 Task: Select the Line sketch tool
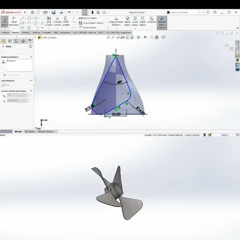(x=22, y=18)
